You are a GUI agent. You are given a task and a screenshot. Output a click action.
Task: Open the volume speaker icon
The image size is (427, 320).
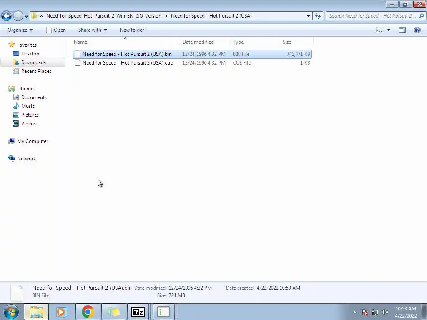click(x=385, y=312)
